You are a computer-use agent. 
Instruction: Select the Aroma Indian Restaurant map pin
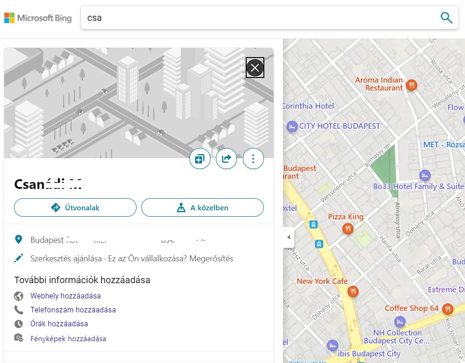point(411,85)
